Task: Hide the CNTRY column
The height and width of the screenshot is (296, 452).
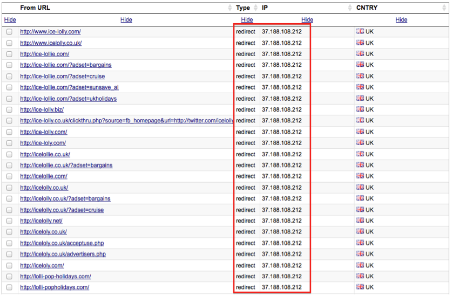Action: (x=401, y=19)
